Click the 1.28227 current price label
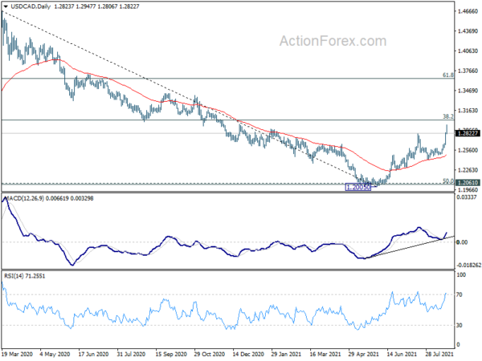 click(x=468, y=133)
